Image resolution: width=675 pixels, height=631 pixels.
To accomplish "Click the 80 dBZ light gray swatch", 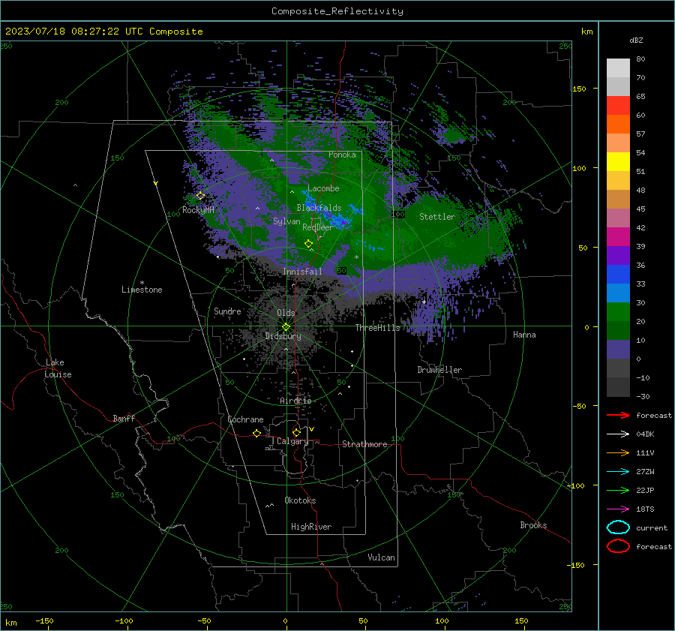I will coord(618,68).
